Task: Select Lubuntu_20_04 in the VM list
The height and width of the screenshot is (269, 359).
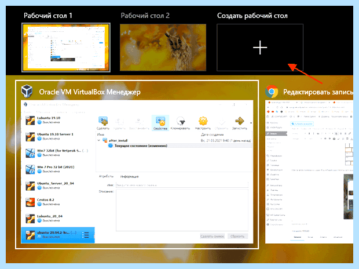Action: pos(58,219)
